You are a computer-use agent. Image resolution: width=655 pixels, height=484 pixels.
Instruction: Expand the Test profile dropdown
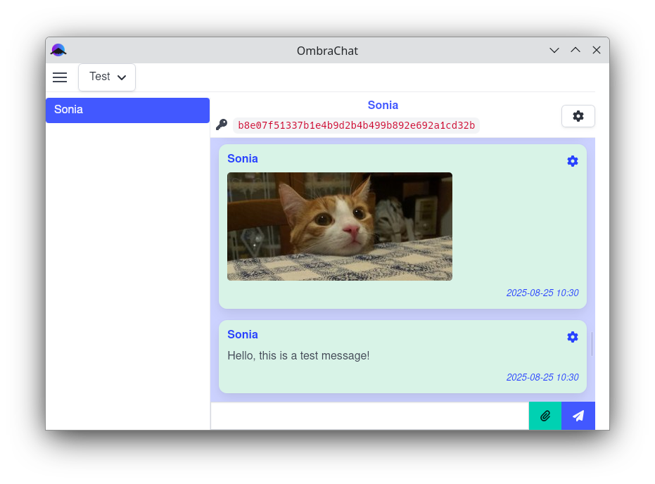(x=107, y=77)
